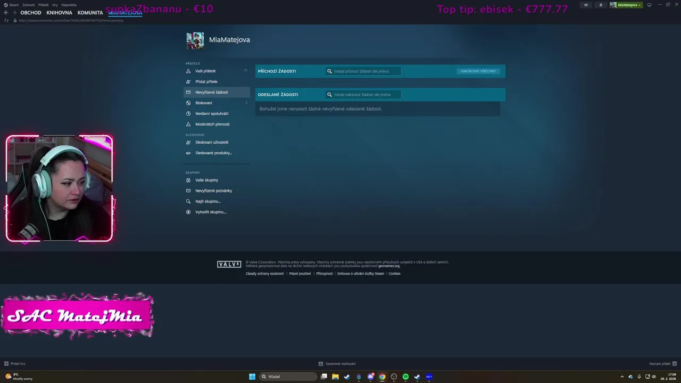Click Přidat hru at bottom left

[15, 364]
